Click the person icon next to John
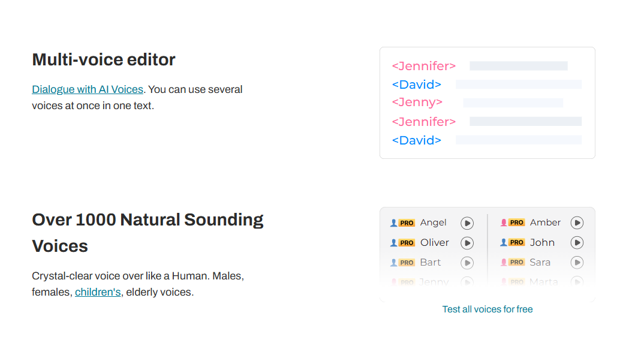Viewport: 617px width, 346px height. click(x=504, y=242)
